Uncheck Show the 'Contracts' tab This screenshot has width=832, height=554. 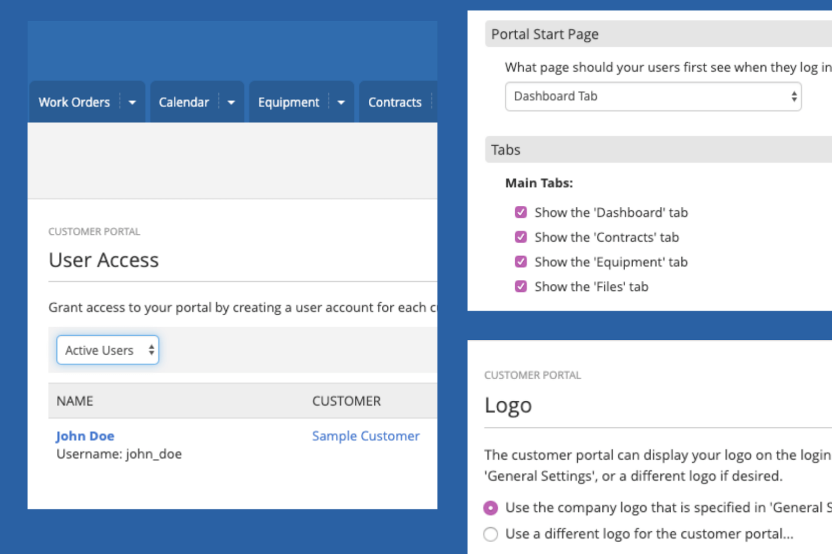521,237
